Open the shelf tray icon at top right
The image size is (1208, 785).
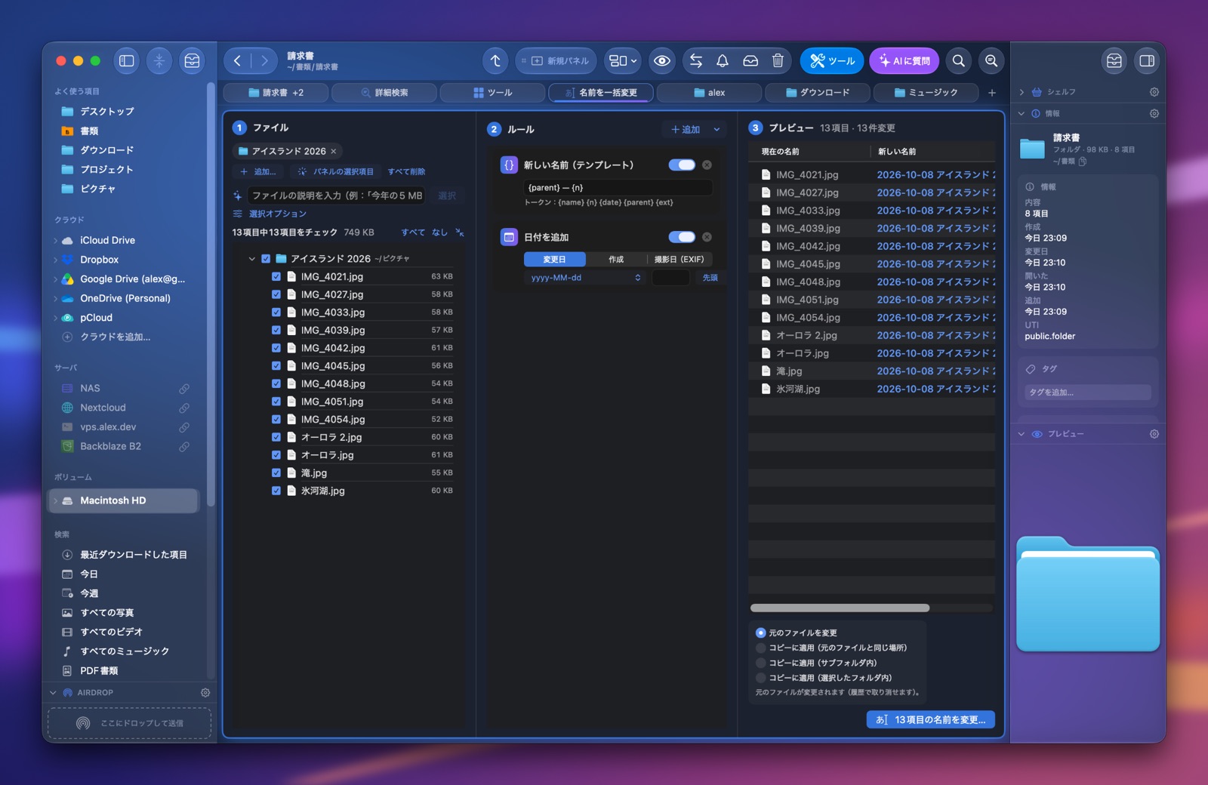[1114, 61]
